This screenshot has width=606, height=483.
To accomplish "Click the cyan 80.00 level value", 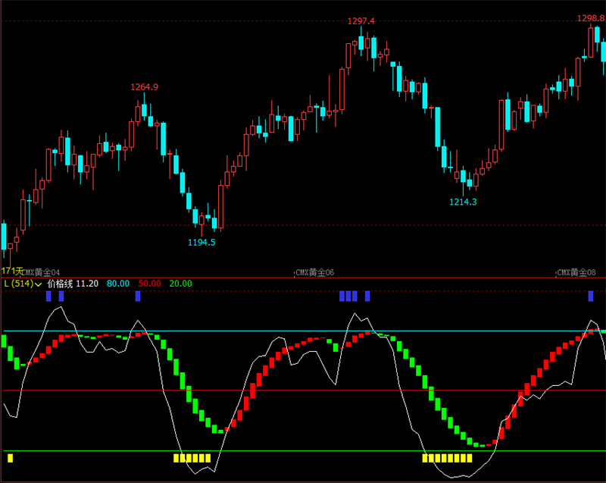I will coord(118,284).
